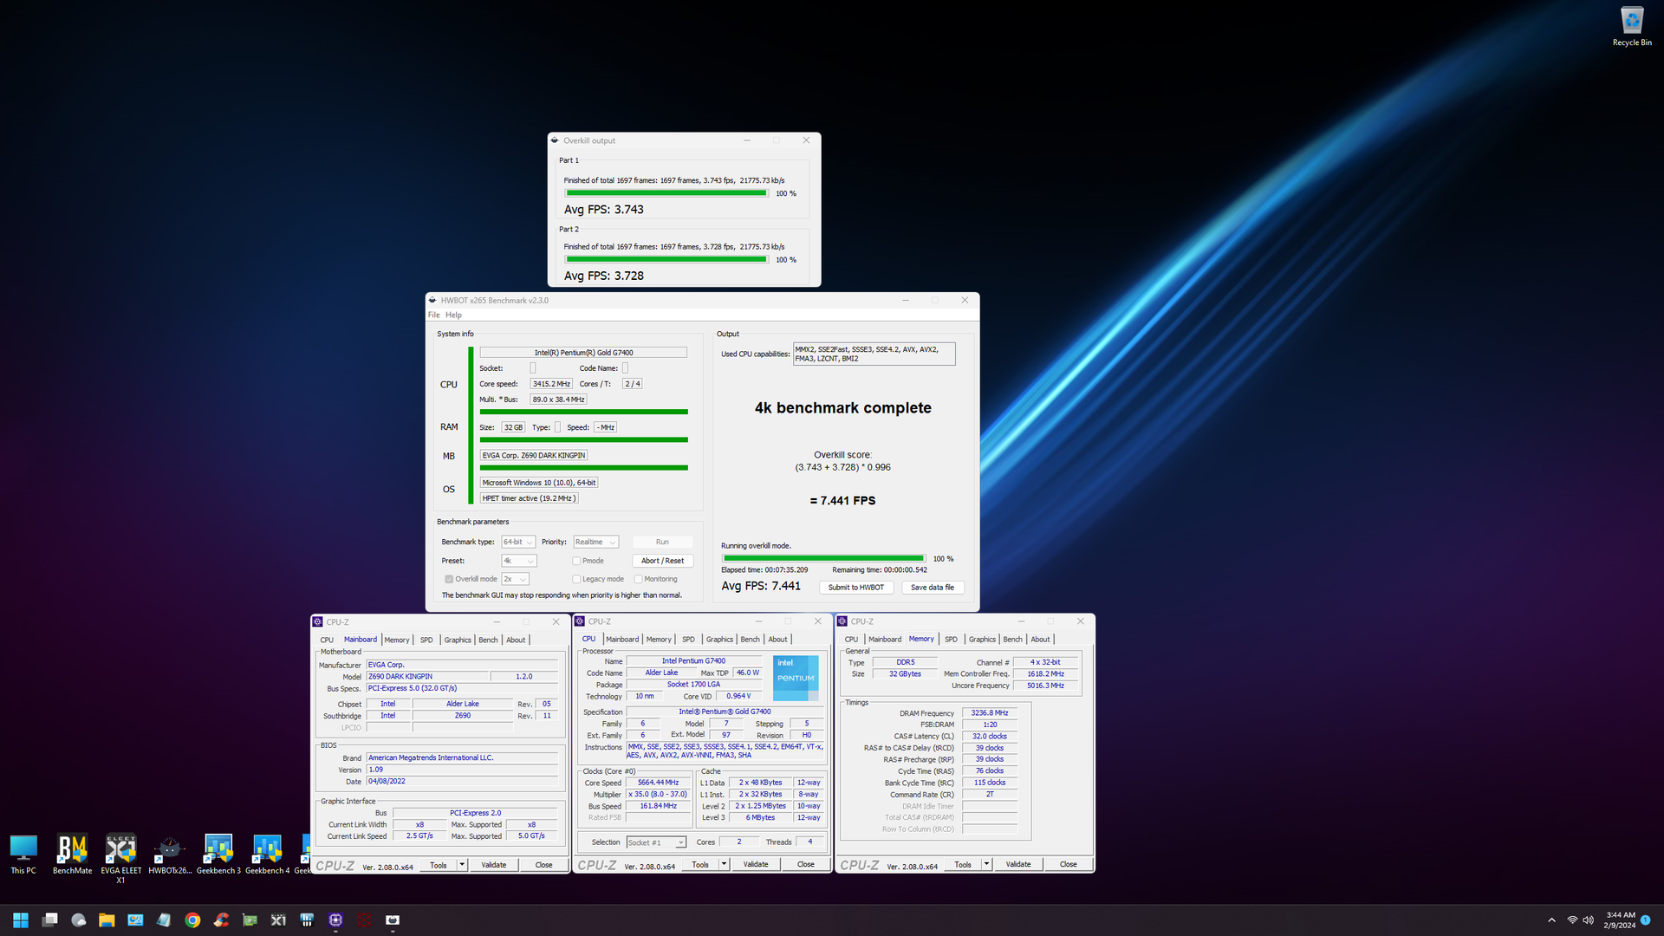Open the Notepad taskbar icon
This screenshot has width=1664, height=936.
click(x=164, y=920)
